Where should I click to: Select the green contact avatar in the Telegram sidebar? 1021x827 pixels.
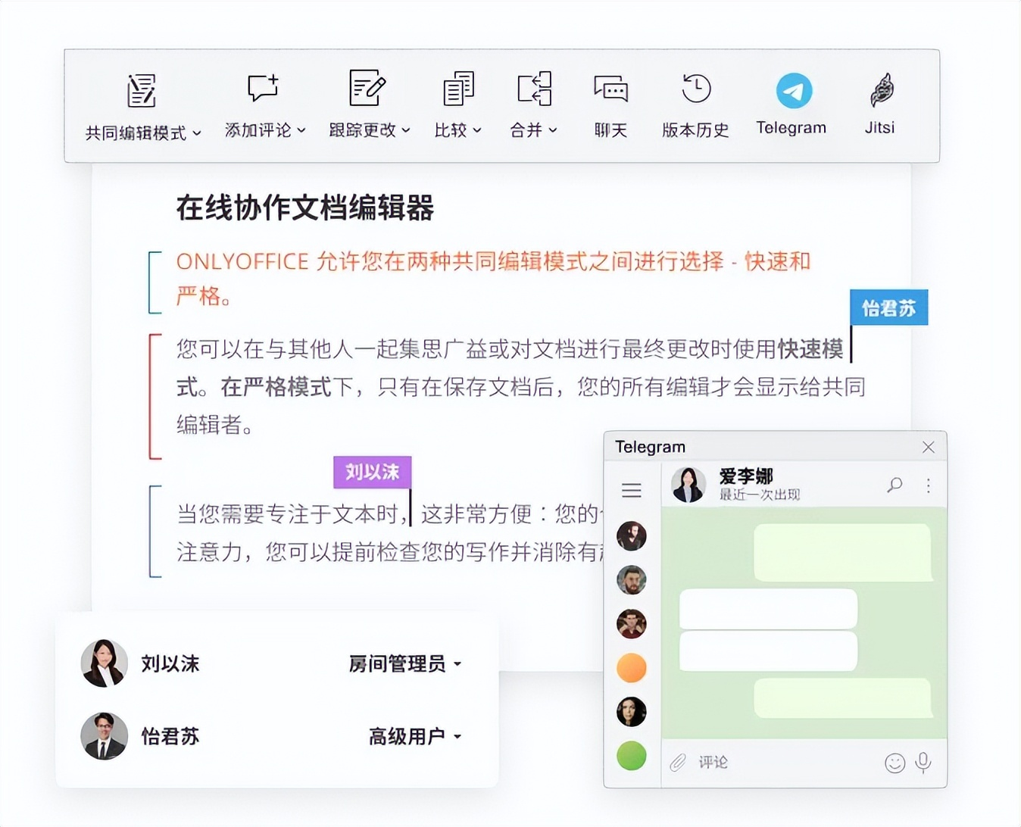[632, 756]
